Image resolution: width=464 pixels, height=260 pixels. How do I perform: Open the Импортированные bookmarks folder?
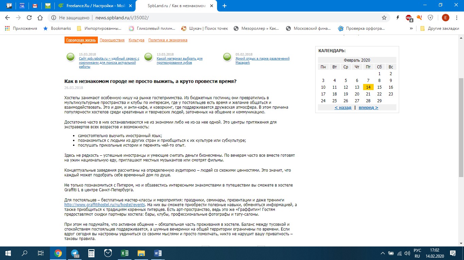99,28
